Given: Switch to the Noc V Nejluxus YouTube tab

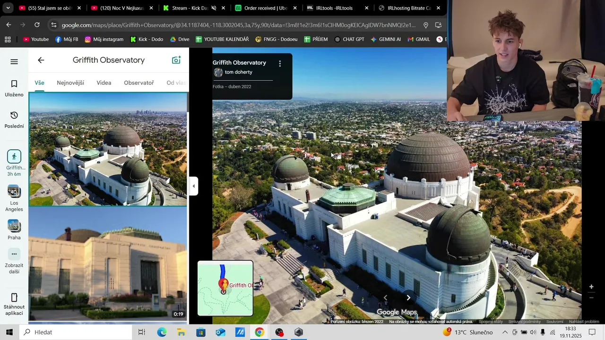Looking at the screenshot, I should 122,8.
